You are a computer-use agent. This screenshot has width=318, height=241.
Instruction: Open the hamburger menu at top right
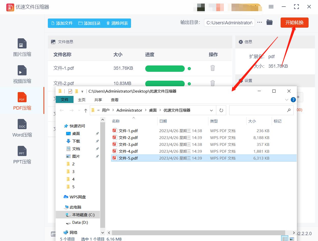tap(271, 7)
